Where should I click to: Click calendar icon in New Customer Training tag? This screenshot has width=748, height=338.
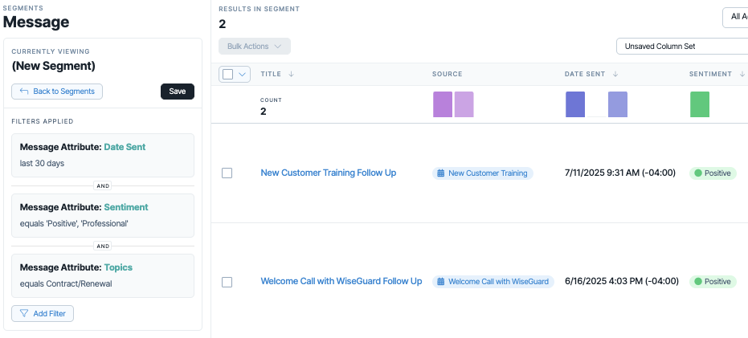tap(441, 173)
